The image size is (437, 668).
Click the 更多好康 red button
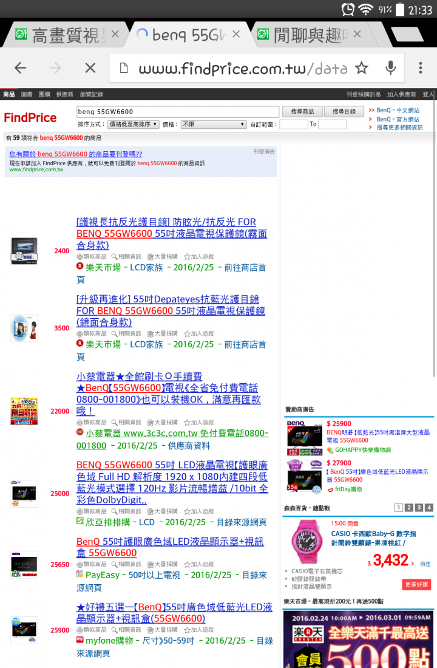coord(416,584)
